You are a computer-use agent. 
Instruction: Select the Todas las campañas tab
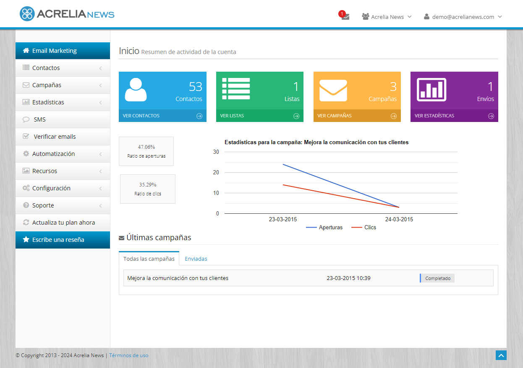(149, 259)
